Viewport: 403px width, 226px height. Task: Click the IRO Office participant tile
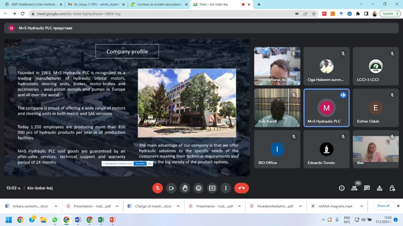pyautogui.click(x=277, y=149)
